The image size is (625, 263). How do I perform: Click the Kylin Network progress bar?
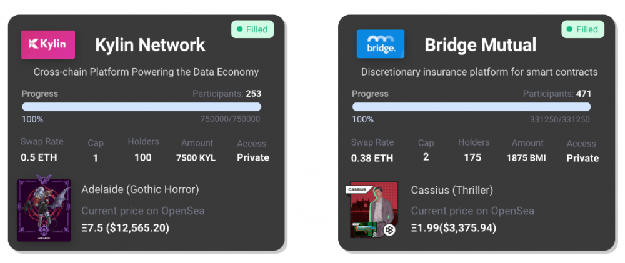tap(141, 107)
